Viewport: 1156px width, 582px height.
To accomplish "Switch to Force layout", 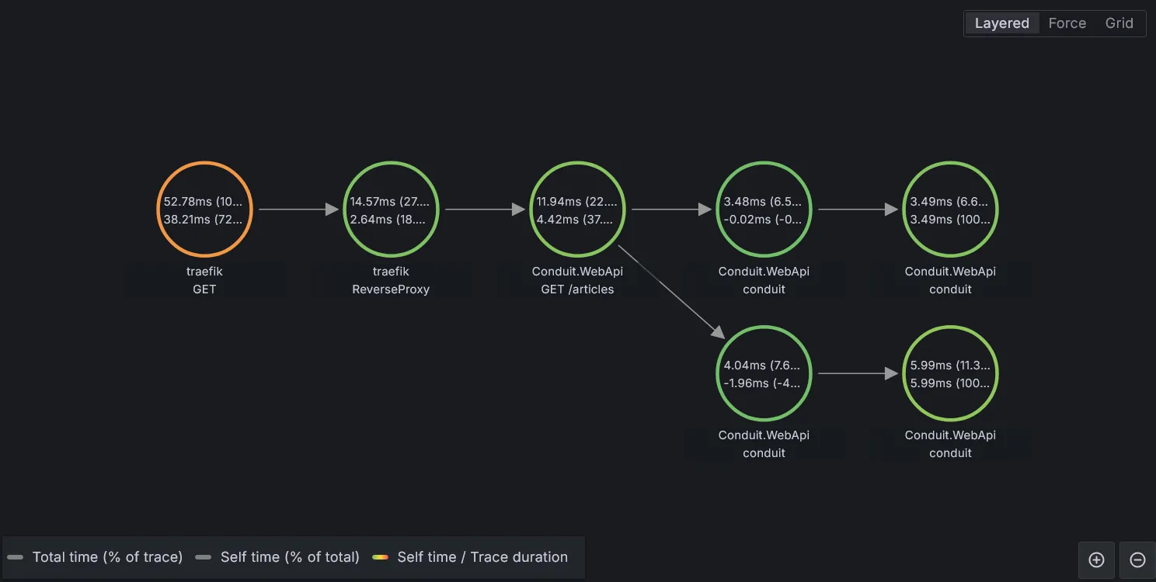I will click(1067, 23).
